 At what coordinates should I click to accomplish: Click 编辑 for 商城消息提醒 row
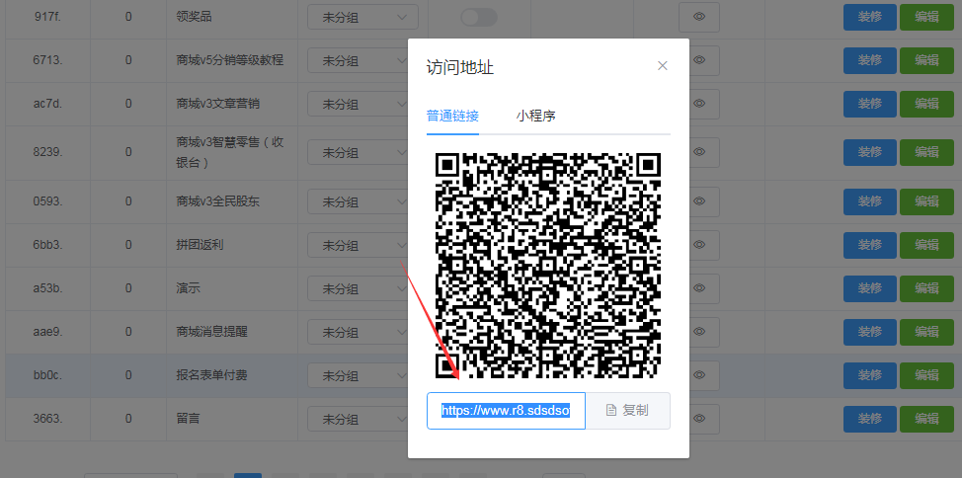pyautogui.click(x=926, y=332)
